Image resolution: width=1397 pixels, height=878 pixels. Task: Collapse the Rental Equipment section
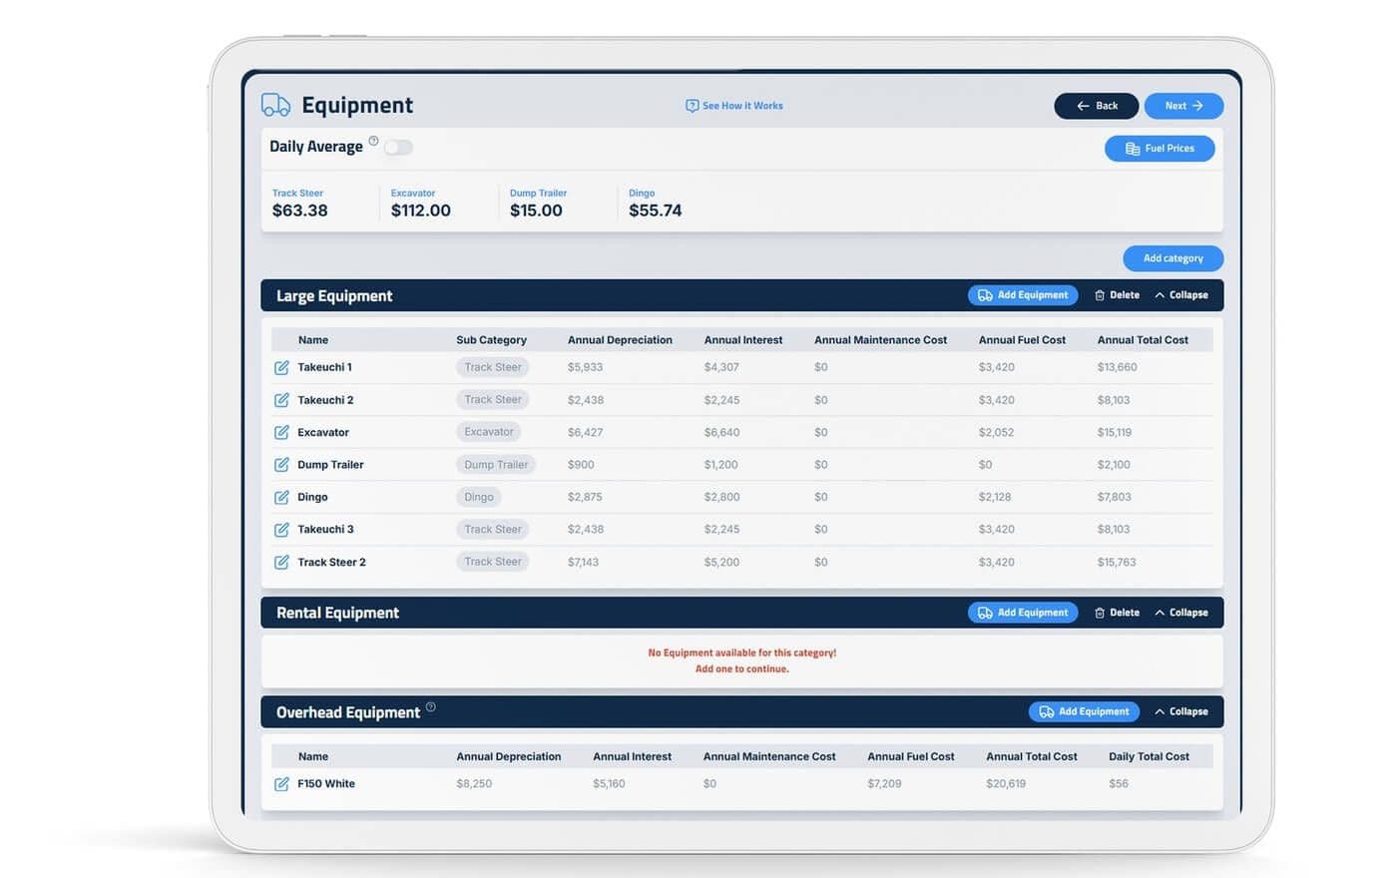click(1180, 613)
